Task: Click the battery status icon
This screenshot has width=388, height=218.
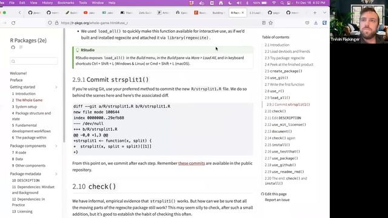Action: click(x=264, y=2)
